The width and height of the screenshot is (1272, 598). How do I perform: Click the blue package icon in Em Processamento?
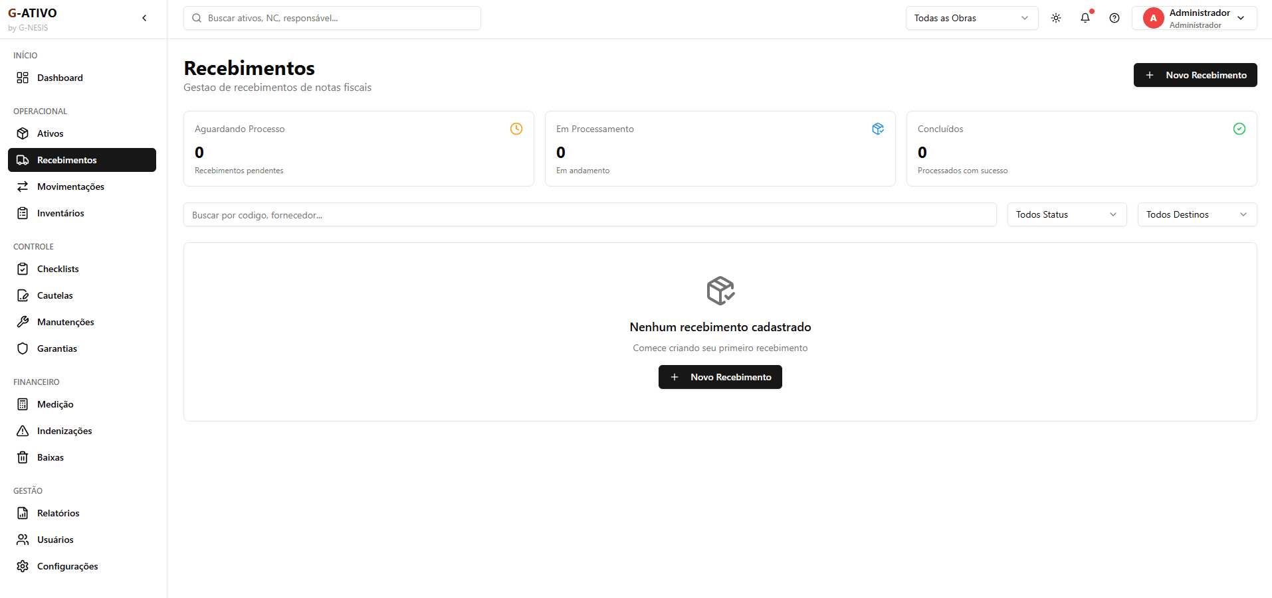click(x=877, y=129)
